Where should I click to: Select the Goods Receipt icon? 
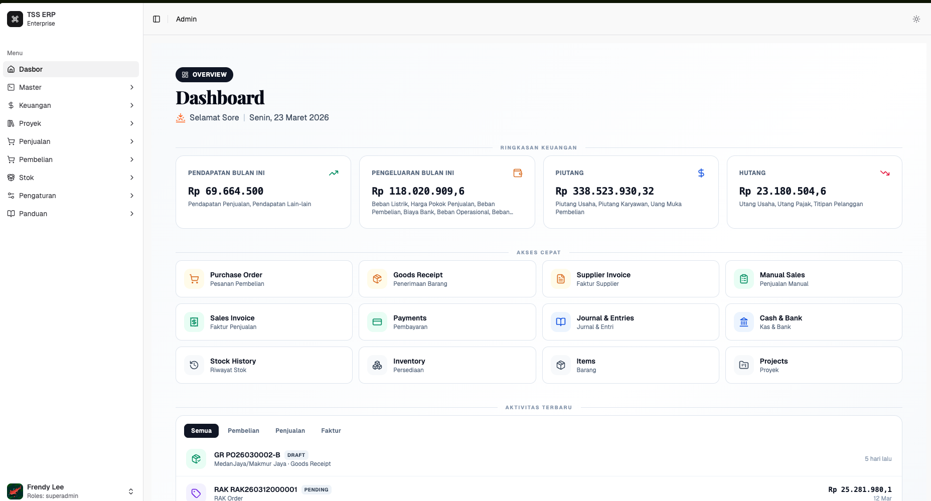[x=377, y=279]
